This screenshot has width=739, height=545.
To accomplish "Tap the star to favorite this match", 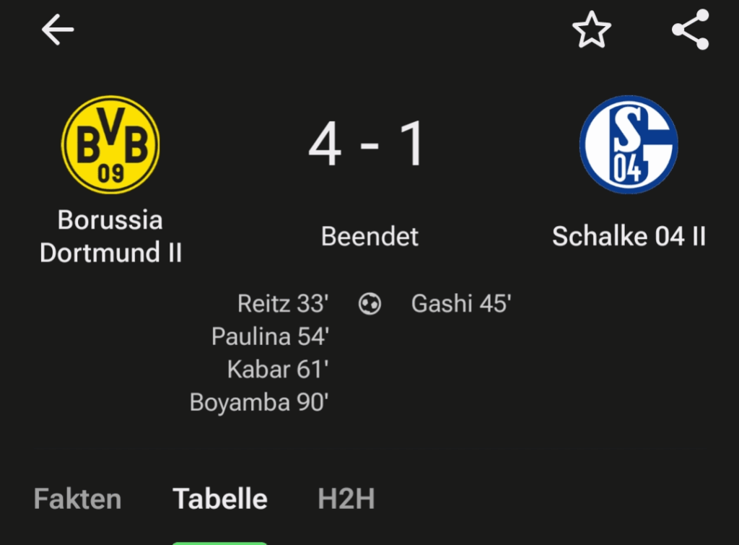I will (x=590, y=30).
